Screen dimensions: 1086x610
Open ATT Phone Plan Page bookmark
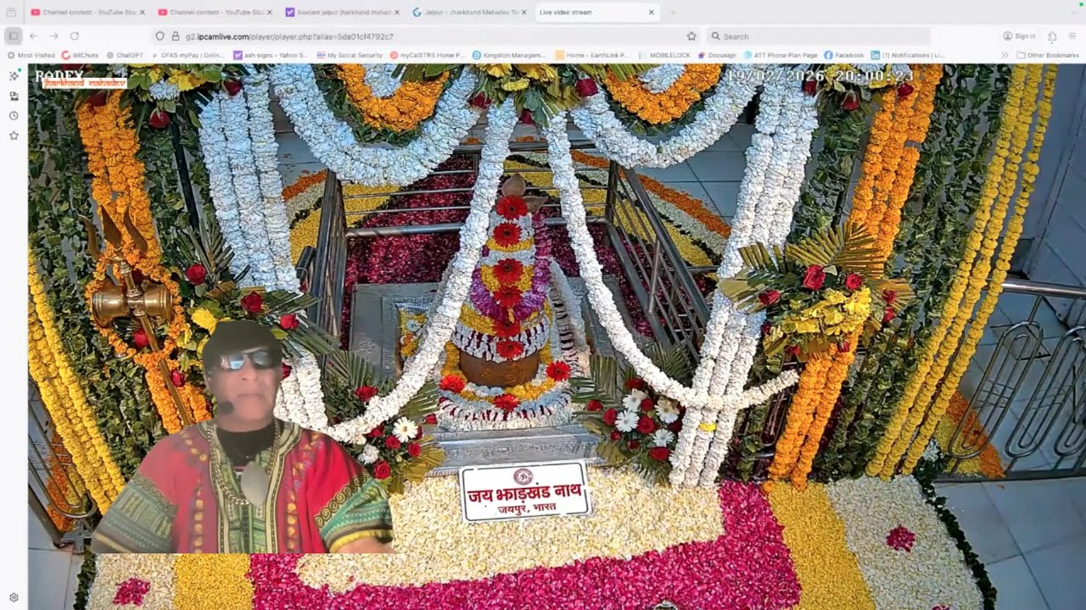pos(781,55)
